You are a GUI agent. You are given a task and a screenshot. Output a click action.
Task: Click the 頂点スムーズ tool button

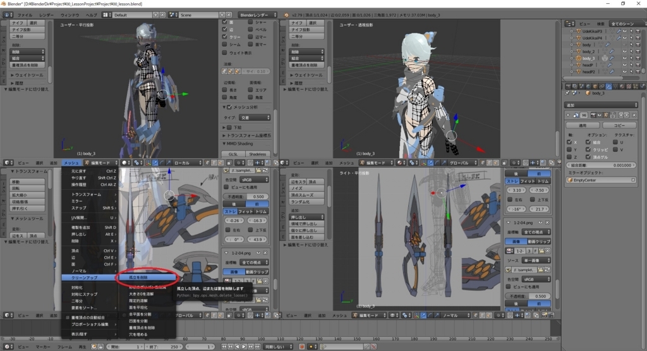(306, 195)
